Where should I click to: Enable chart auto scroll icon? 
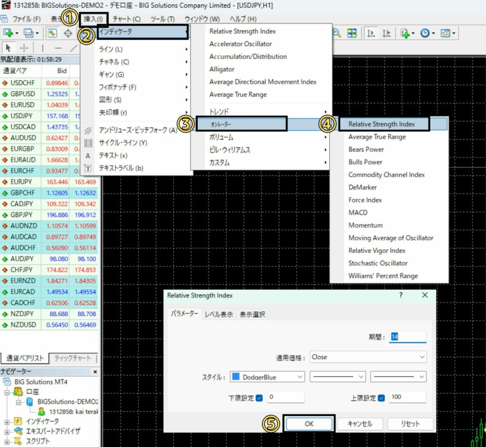pos(372,33)
